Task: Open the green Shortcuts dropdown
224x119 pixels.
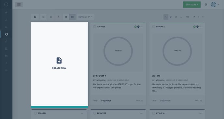Action: click(192, 5)
